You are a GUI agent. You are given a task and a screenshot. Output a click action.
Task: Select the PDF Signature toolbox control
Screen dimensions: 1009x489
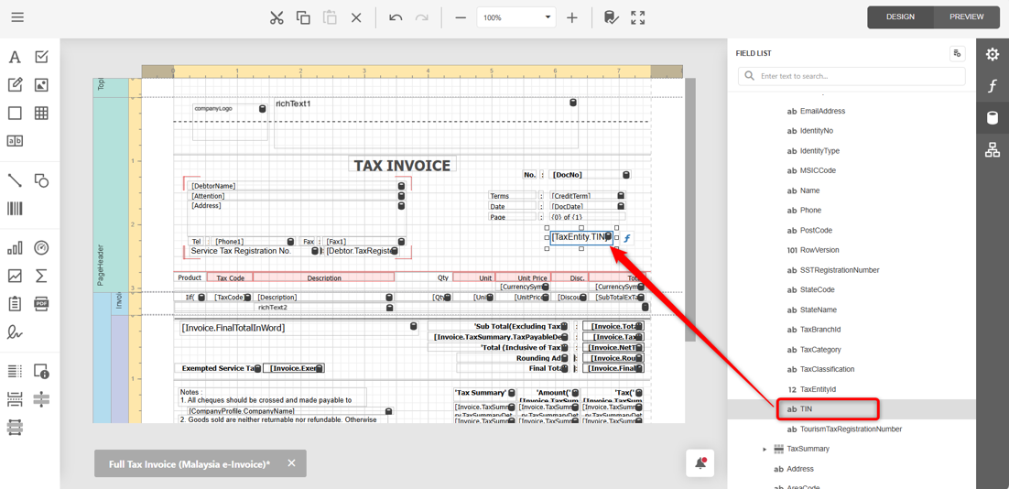pos(14,331)
